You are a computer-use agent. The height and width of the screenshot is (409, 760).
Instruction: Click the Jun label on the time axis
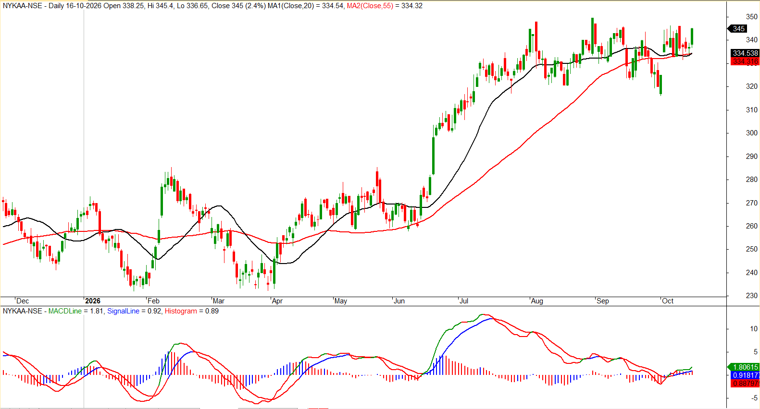[x=399, y=301]
